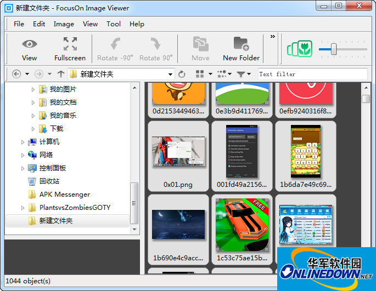Click the View eye icon in toolbar
Image resolution: width=376 pixels, height=291 pixels.
point(30,49)
